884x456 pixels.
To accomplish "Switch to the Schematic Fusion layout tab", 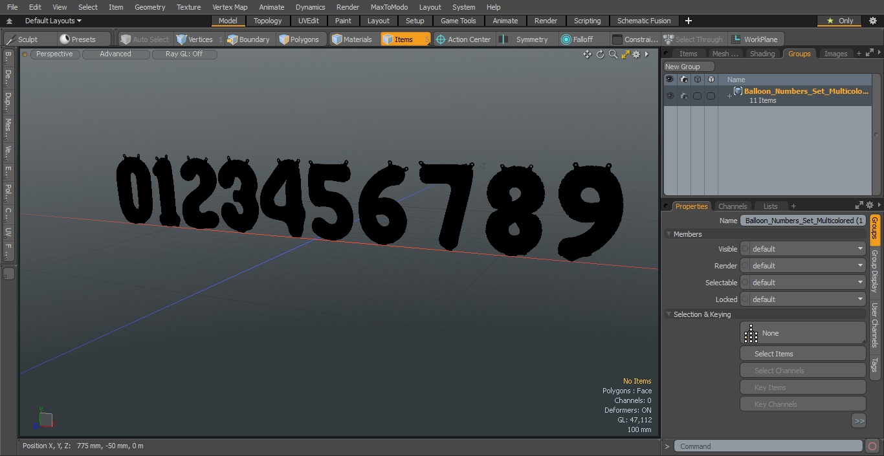I will click(644, 21).
